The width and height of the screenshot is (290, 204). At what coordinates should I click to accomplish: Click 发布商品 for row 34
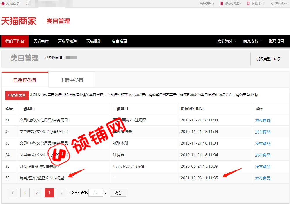point(263,155)
